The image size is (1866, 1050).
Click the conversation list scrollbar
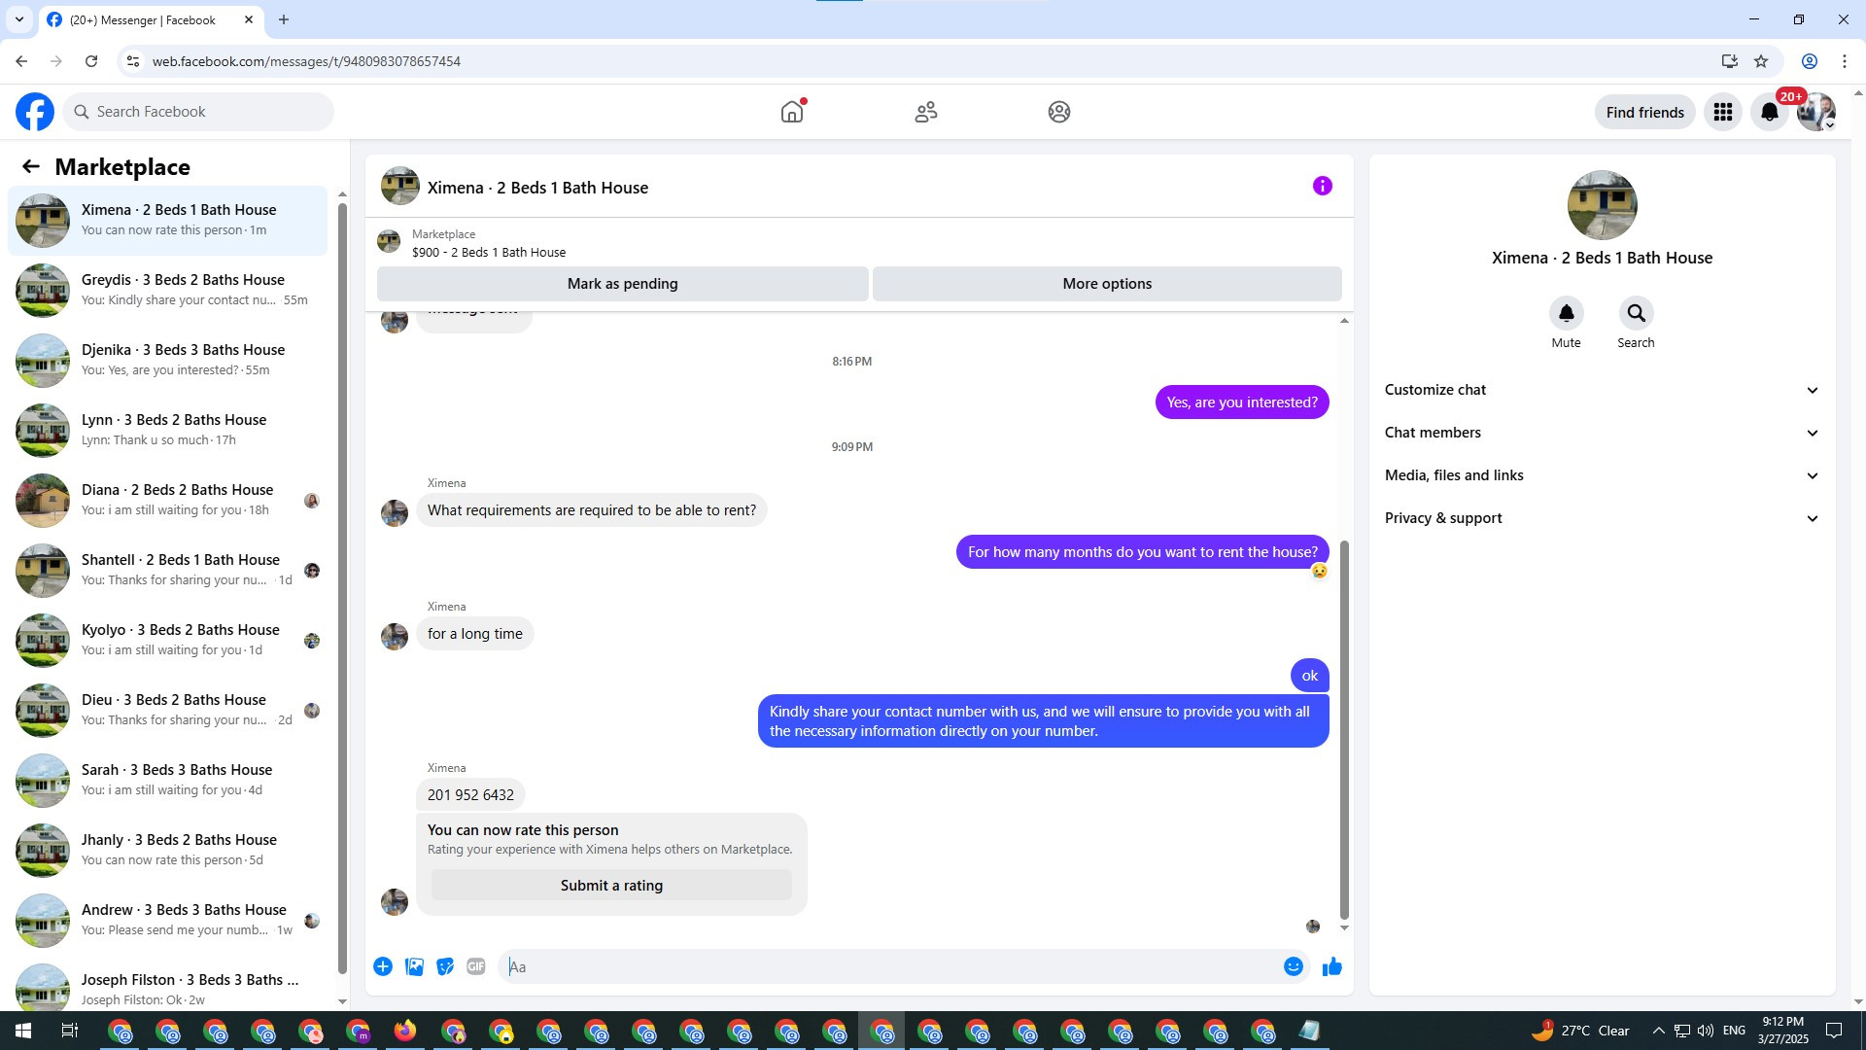coord(342,588)
